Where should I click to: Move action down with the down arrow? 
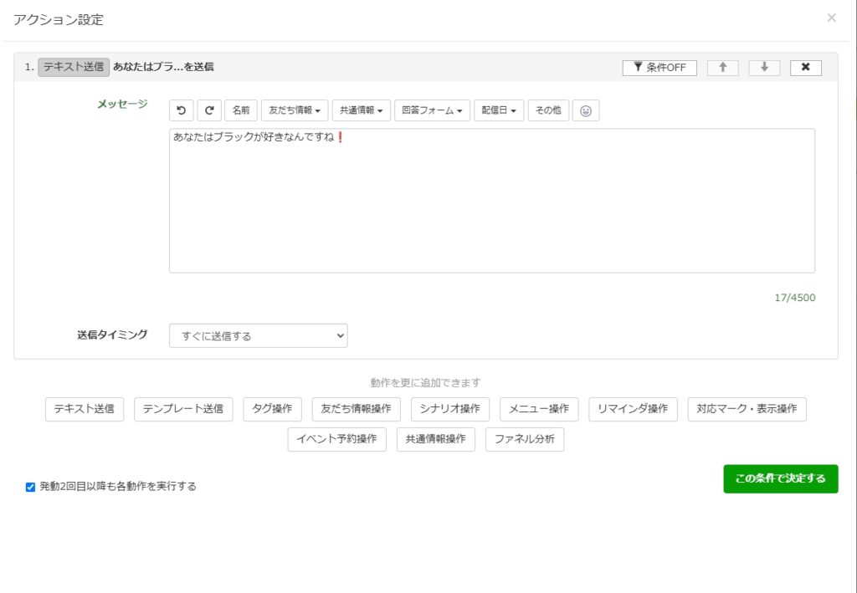pyautogui.click(x=764, y=68)
